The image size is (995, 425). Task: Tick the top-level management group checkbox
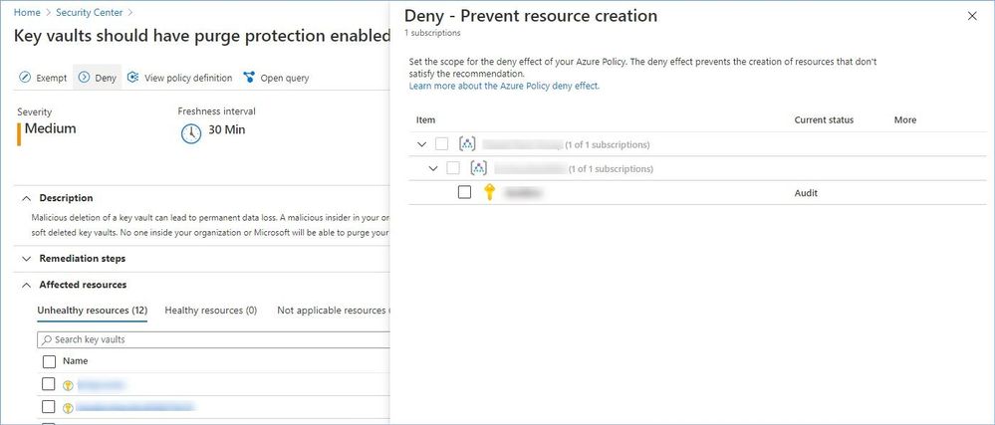tap(442, 144)
